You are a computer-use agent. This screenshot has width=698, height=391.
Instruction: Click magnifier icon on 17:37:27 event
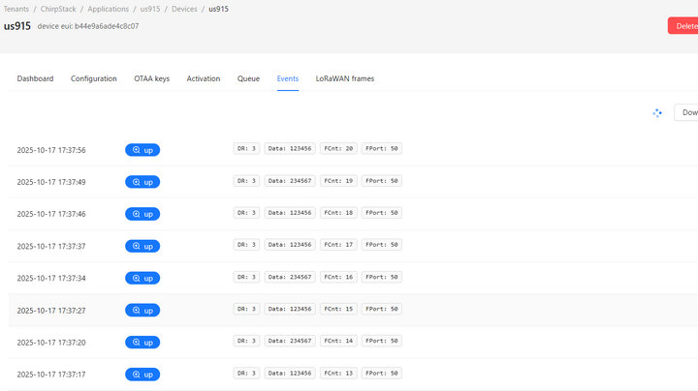137,311
